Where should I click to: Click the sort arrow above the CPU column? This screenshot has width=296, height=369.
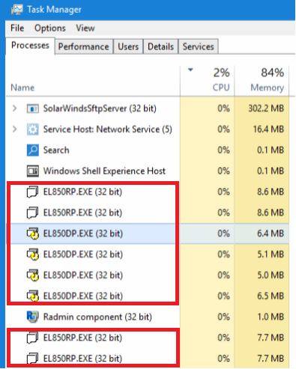coord(190,70)
